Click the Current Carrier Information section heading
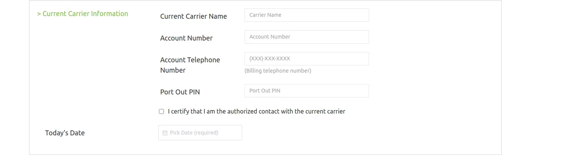This screenshot has width=562, height=164. (83, 14)
